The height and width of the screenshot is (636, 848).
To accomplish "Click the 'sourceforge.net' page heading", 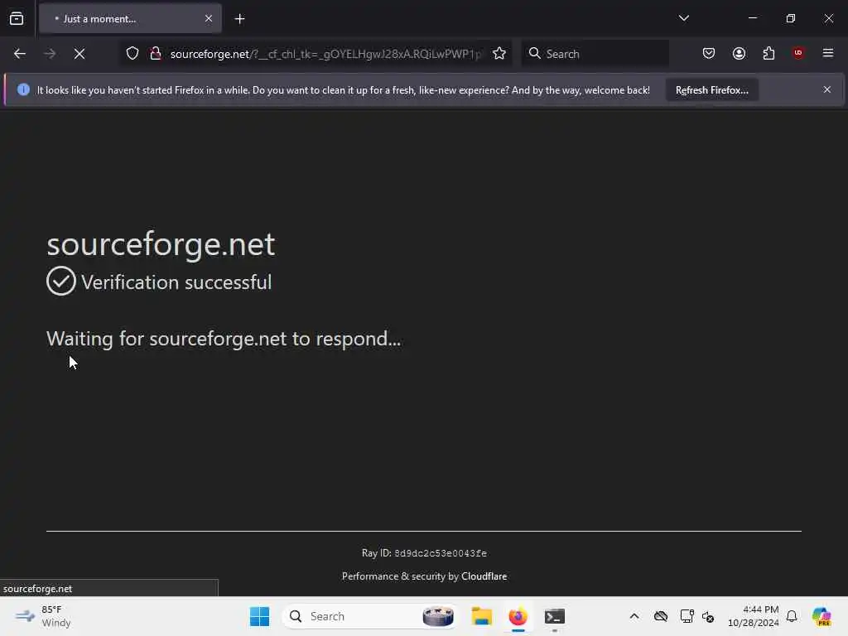I will point(161,244).
